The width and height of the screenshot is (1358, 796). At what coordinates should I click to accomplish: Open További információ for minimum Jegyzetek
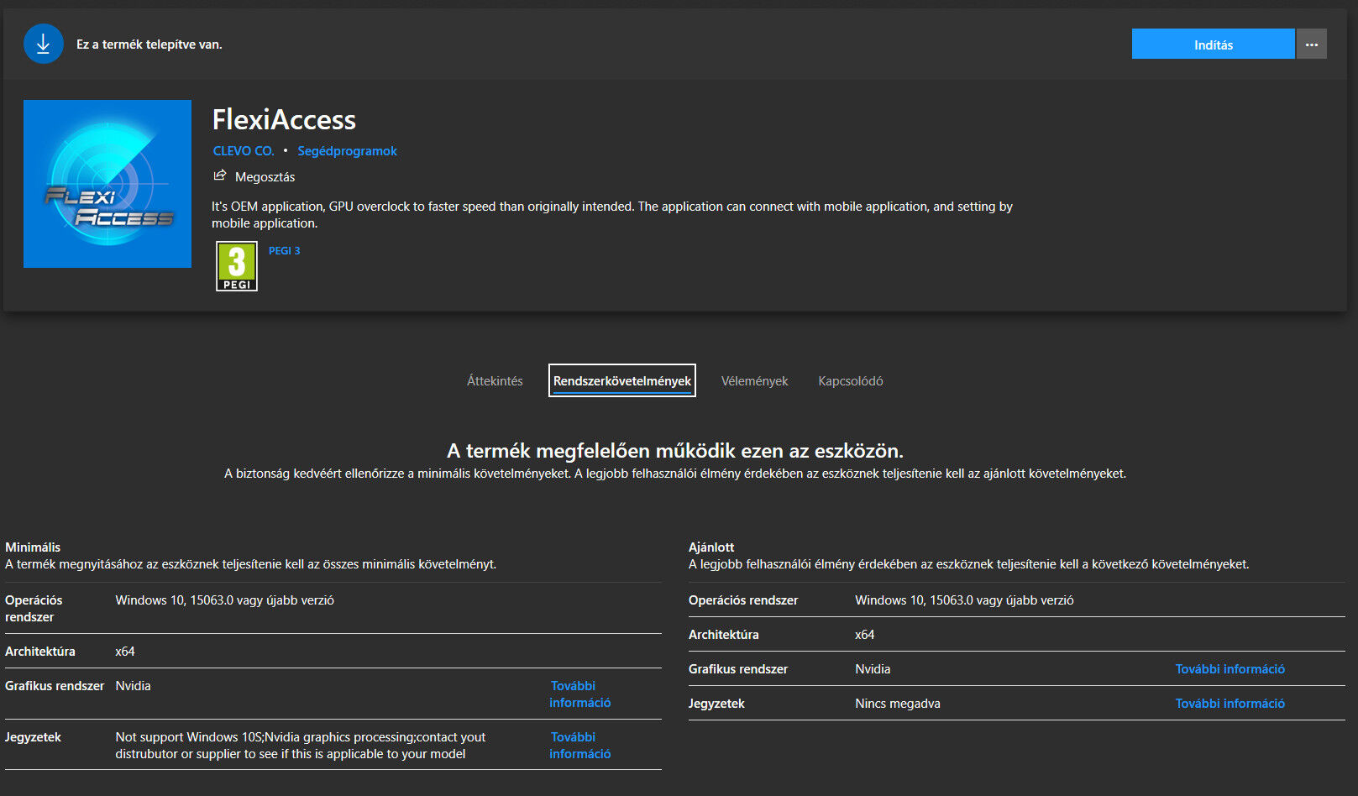click(x=579, y=746)
